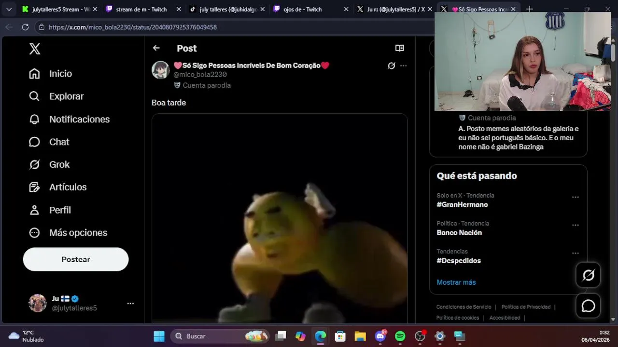Open a new browser tab with plus button
Viewport: 618px width, 347px height.
click(x=529, y=9)
